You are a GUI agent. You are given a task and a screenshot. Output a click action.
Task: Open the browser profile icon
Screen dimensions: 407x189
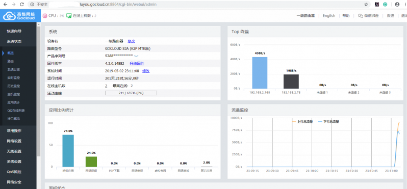(397, 5)
